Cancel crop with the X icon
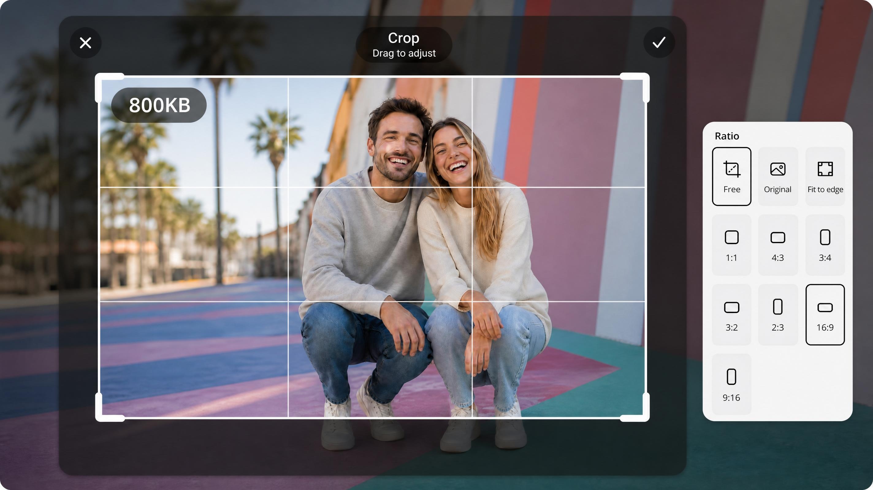Viewport: 873px width, 490px height. click(x=86, y=43)
